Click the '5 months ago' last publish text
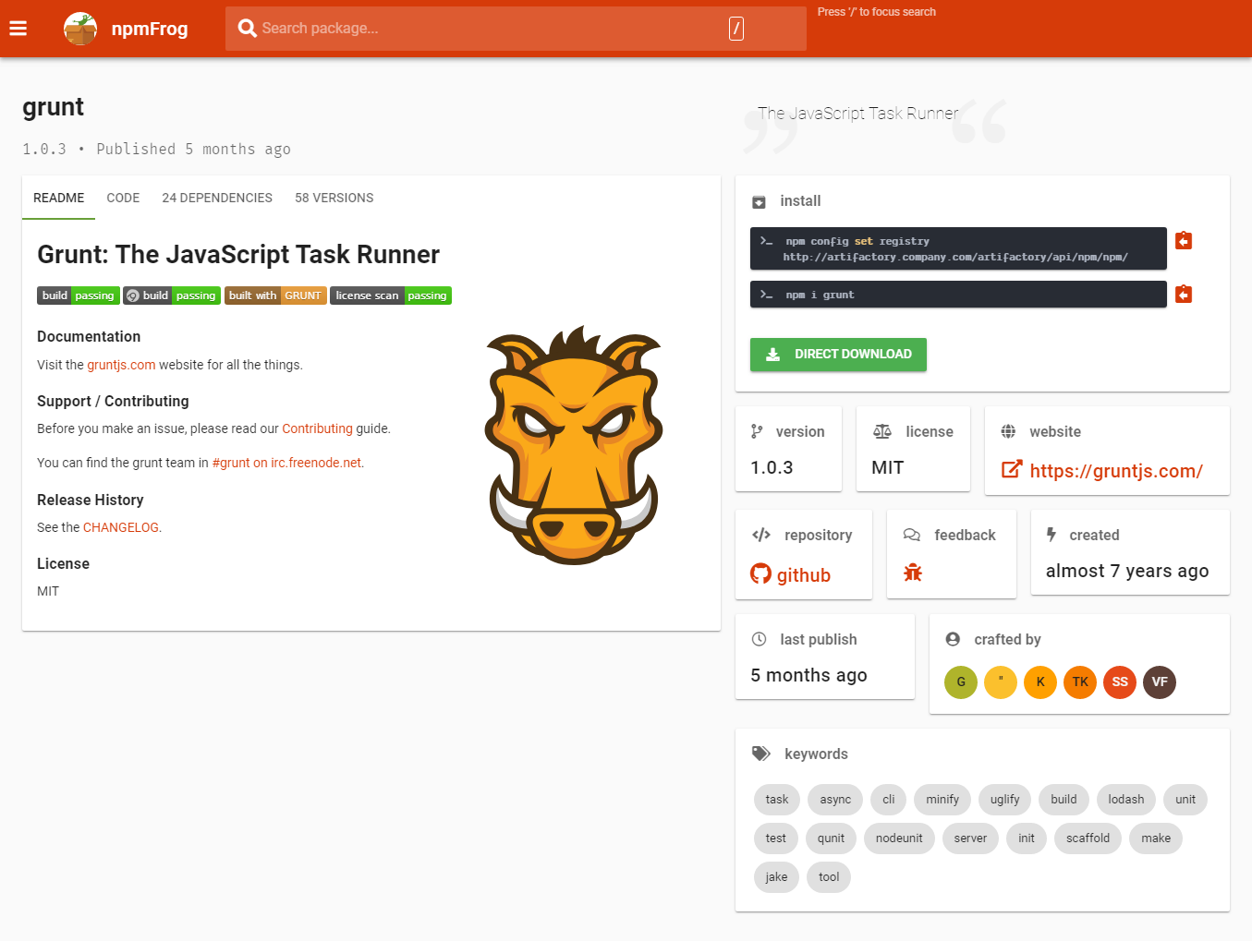 point(808,675)
